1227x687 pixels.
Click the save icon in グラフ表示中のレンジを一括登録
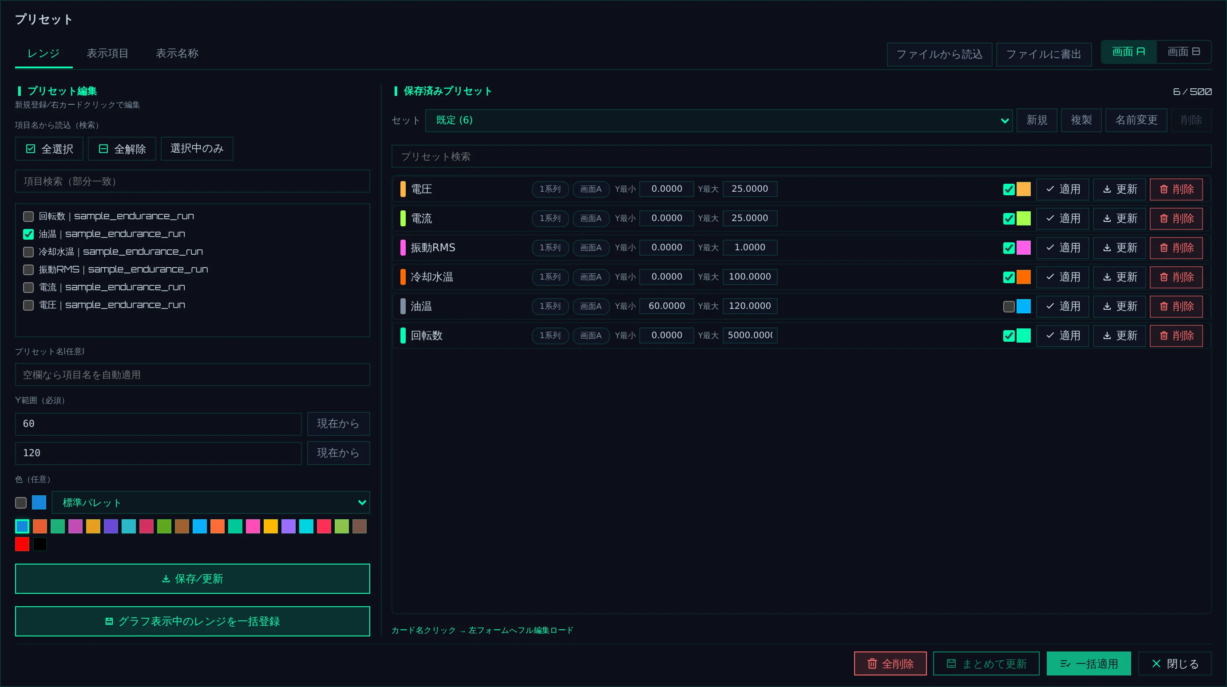pos(109,621)
